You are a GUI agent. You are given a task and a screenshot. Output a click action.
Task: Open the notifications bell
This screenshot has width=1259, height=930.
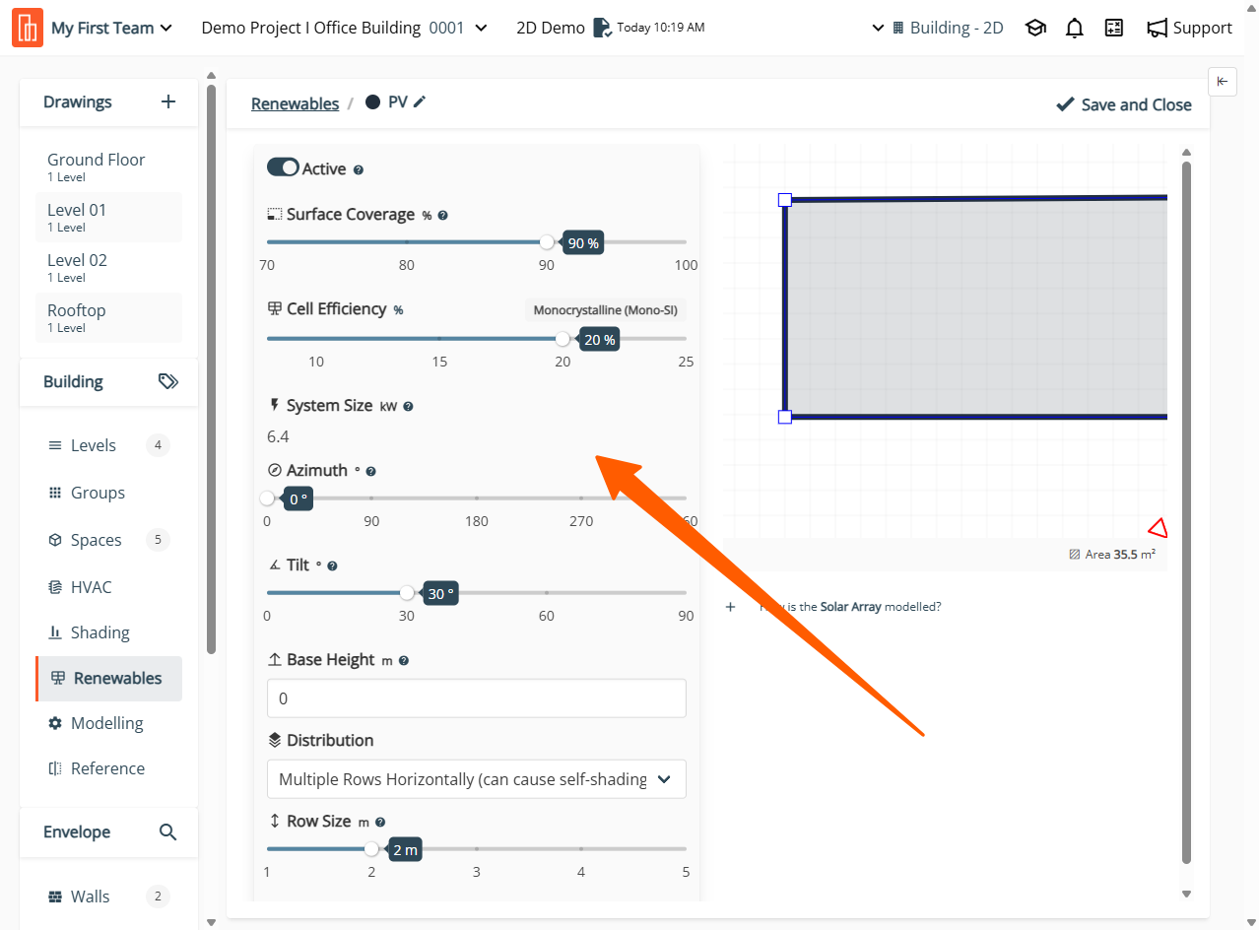coord(1075,29)
